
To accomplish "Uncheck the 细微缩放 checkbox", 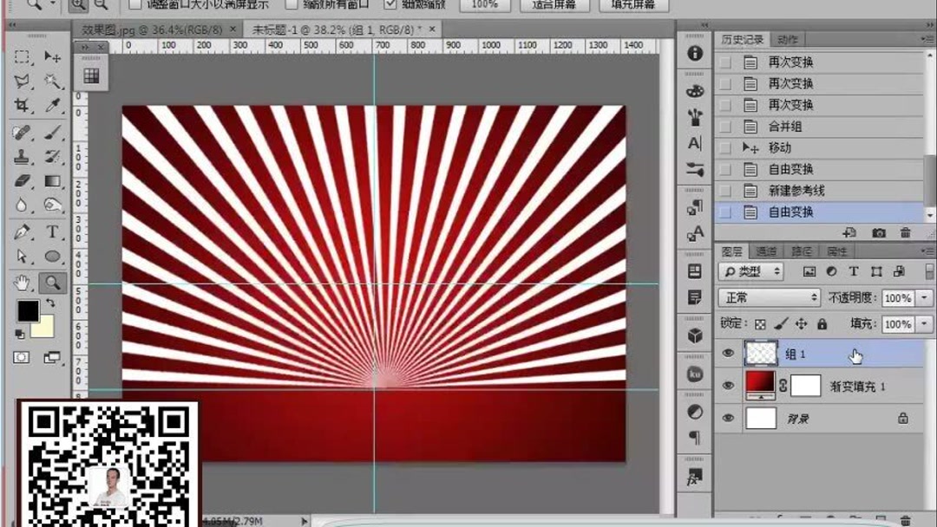I will click(390, 6).
